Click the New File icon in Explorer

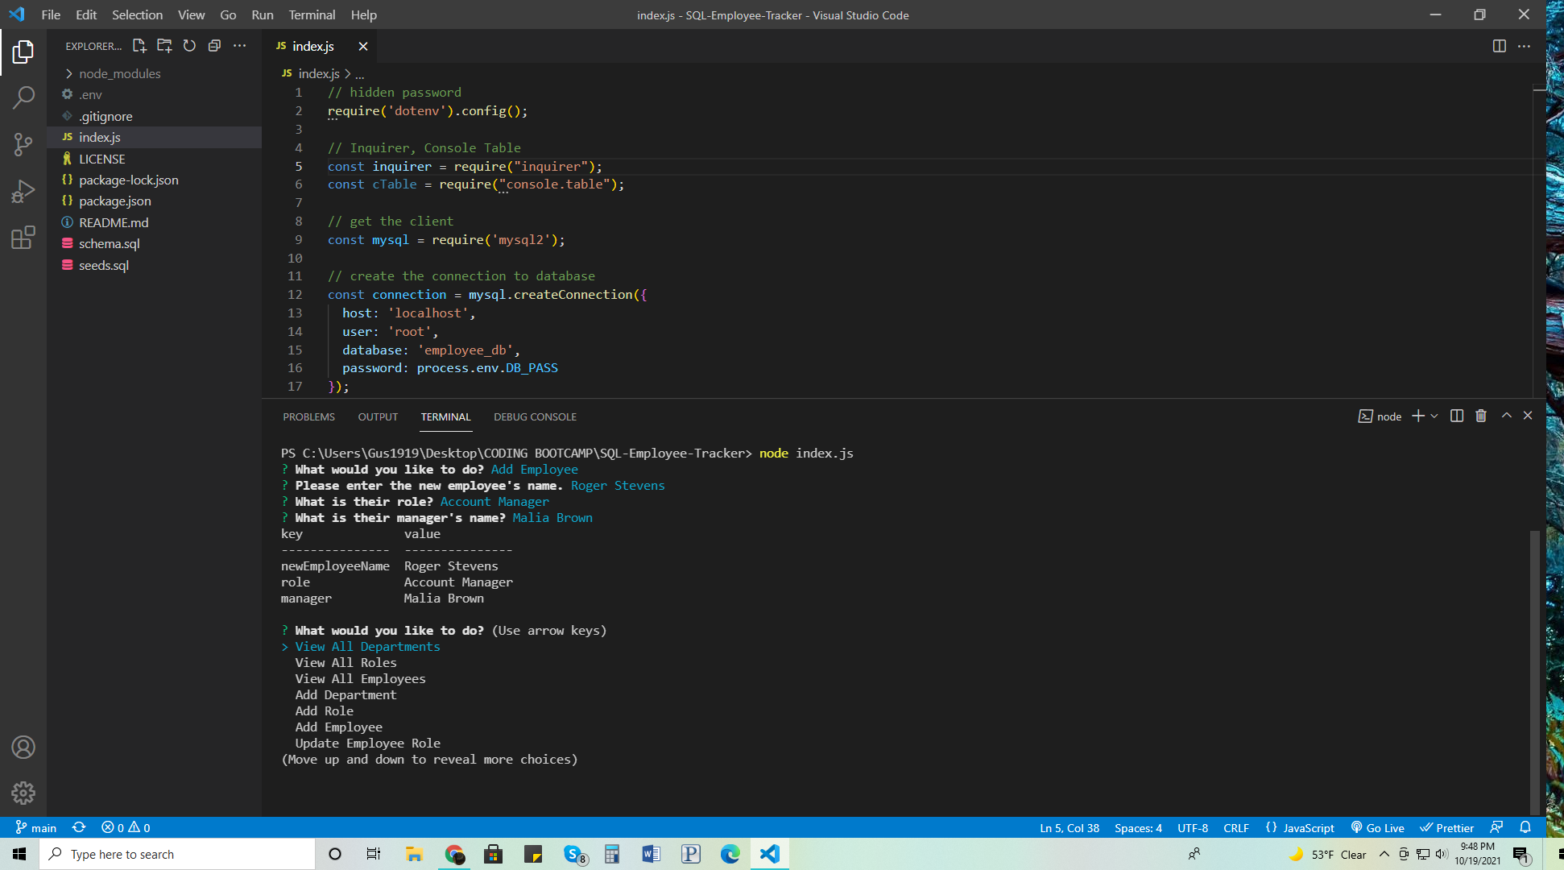tap(139, 46)
